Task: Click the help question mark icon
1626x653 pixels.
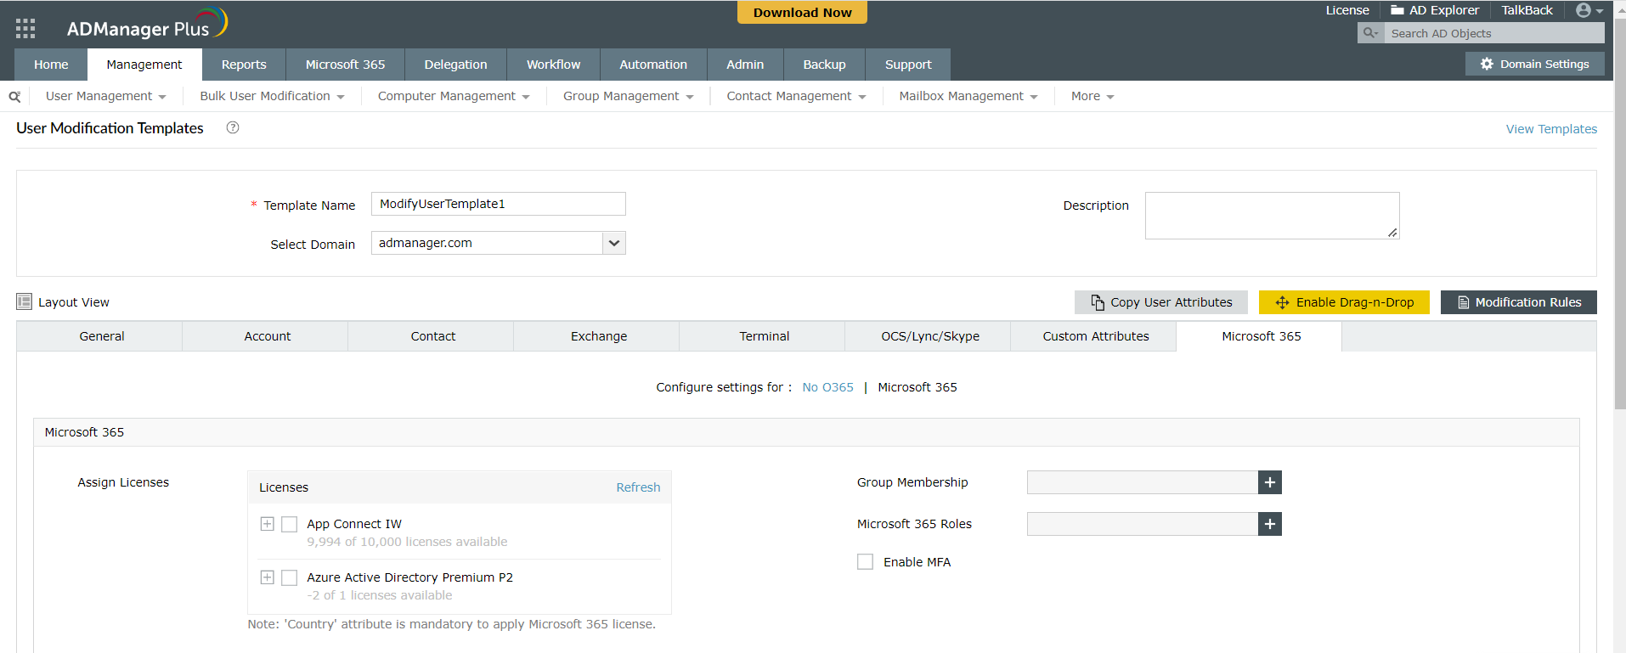Action: pyautogui.click(x=233, y=127)
